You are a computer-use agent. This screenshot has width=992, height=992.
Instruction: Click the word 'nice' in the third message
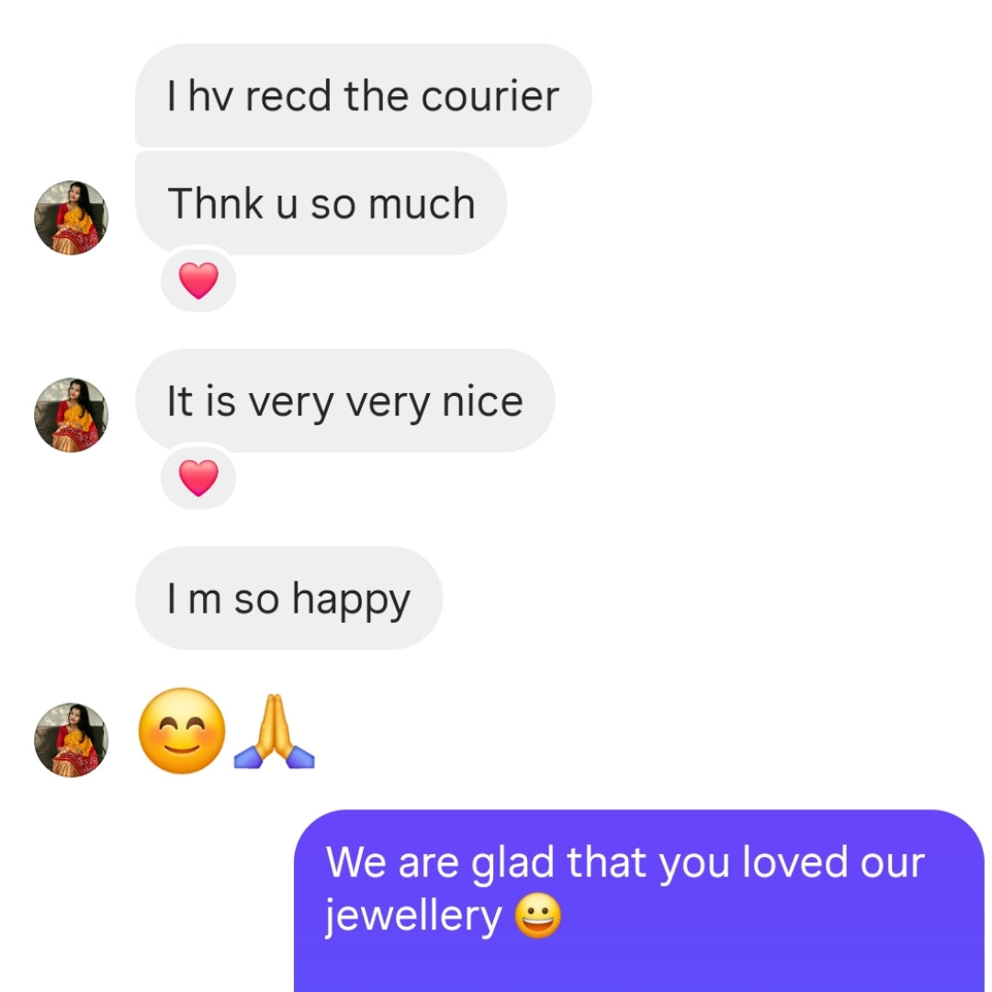pyautogui.click(x=483, y=401)
